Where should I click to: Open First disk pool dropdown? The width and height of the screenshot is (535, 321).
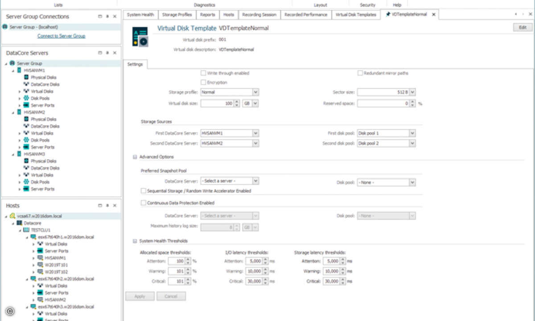412,133
